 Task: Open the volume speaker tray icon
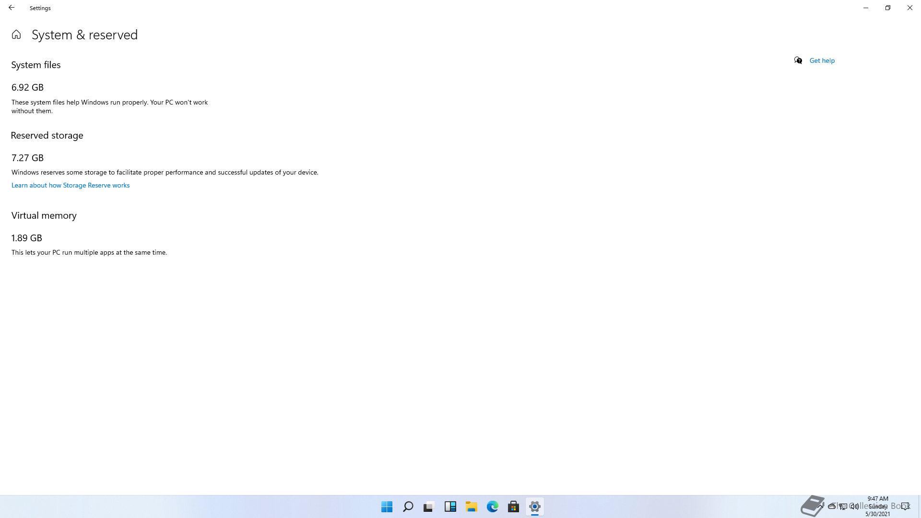854,506
